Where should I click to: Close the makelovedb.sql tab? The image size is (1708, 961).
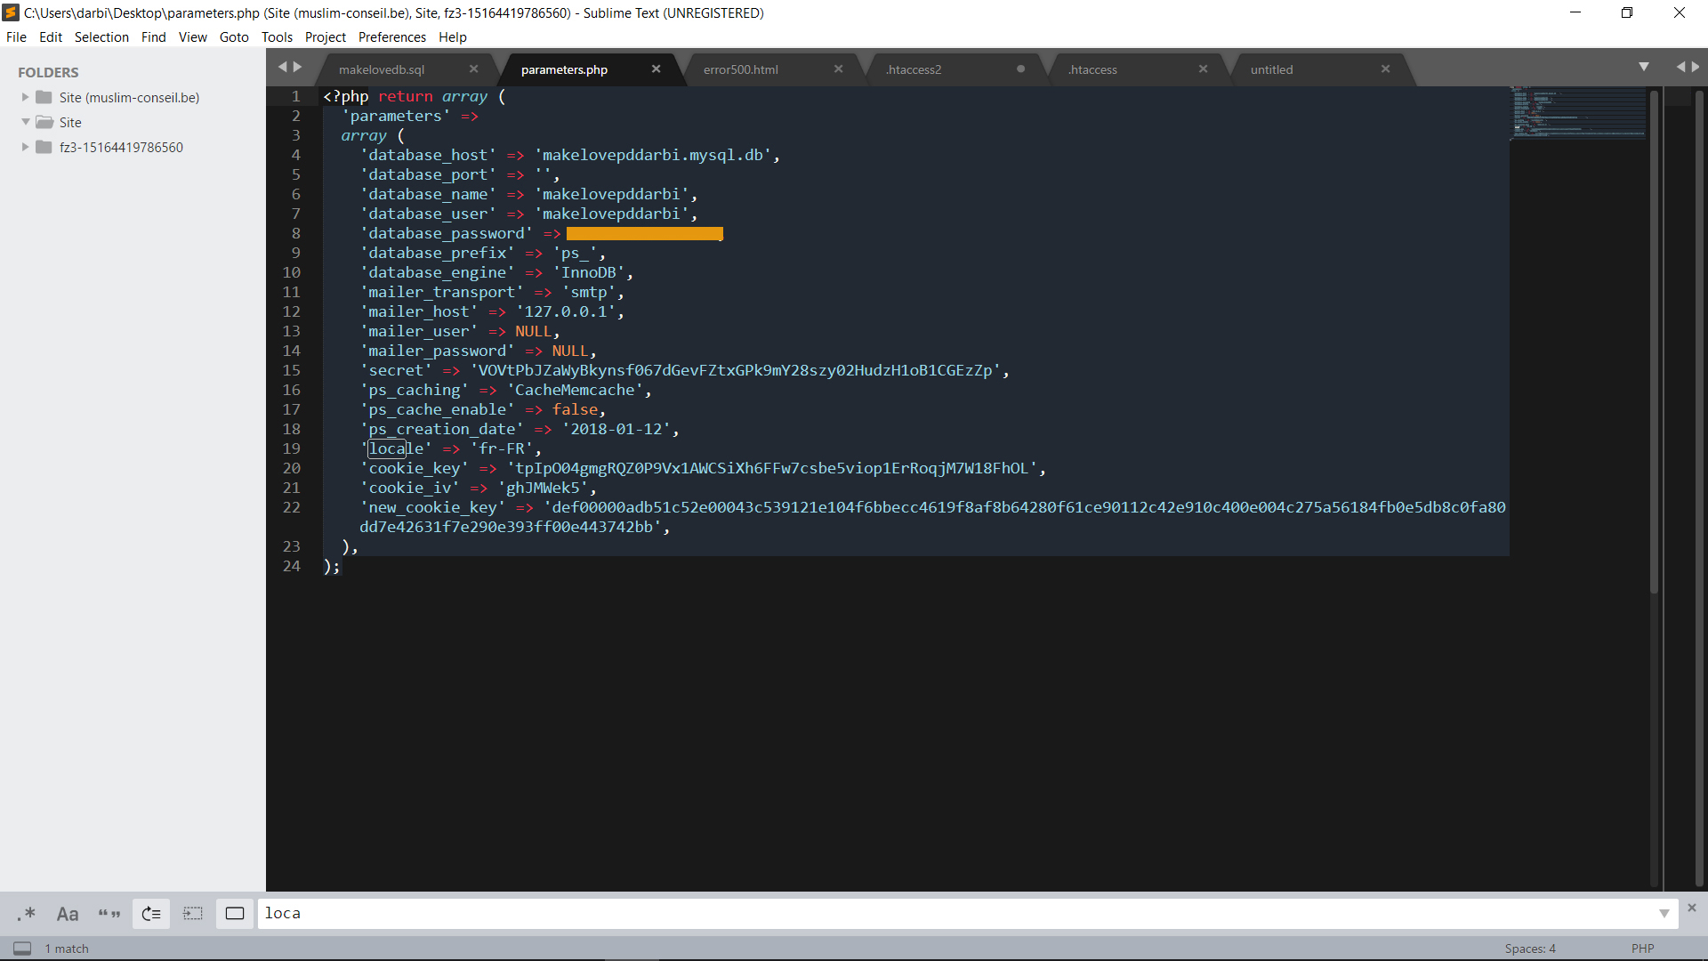point(474,69)
